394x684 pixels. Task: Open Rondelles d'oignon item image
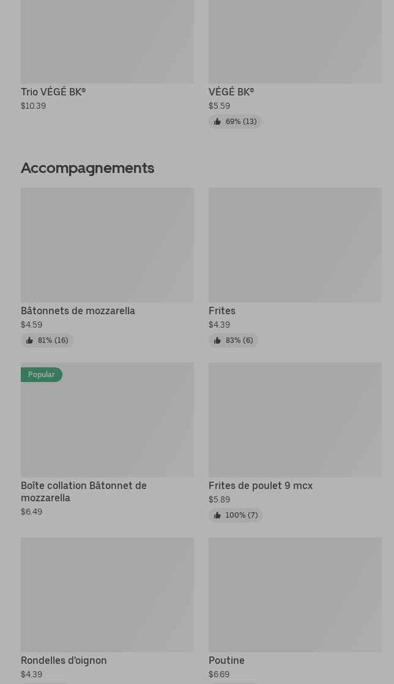107,594
